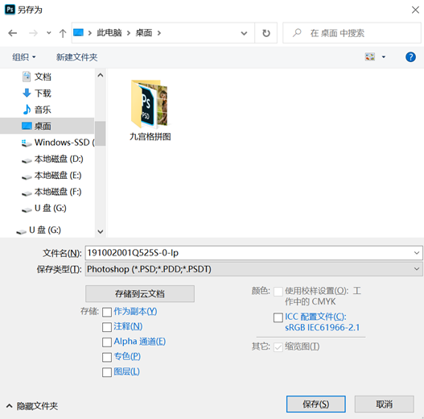This screenshot has height=419, width=424.
Task: Click the computer icon in address bar
Action: [x=78, y=33]
